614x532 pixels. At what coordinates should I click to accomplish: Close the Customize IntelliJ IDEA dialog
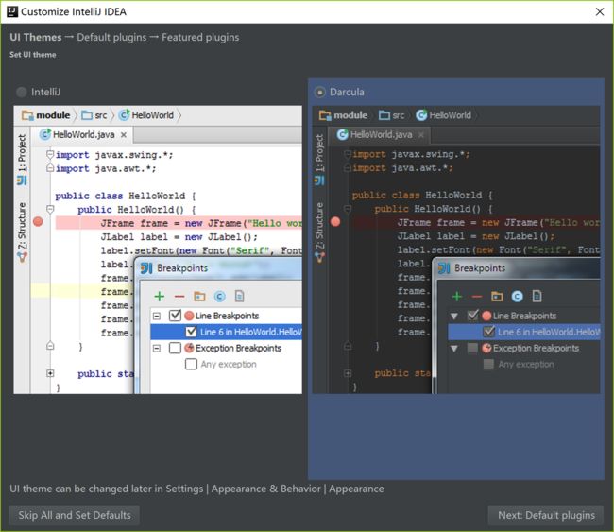pos(600,11)
